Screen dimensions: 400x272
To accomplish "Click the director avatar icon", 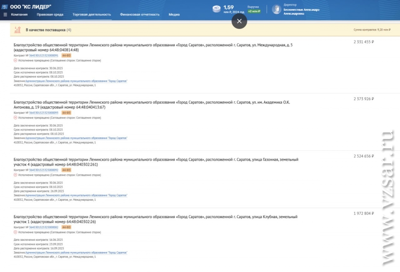I will pos(277,9).
